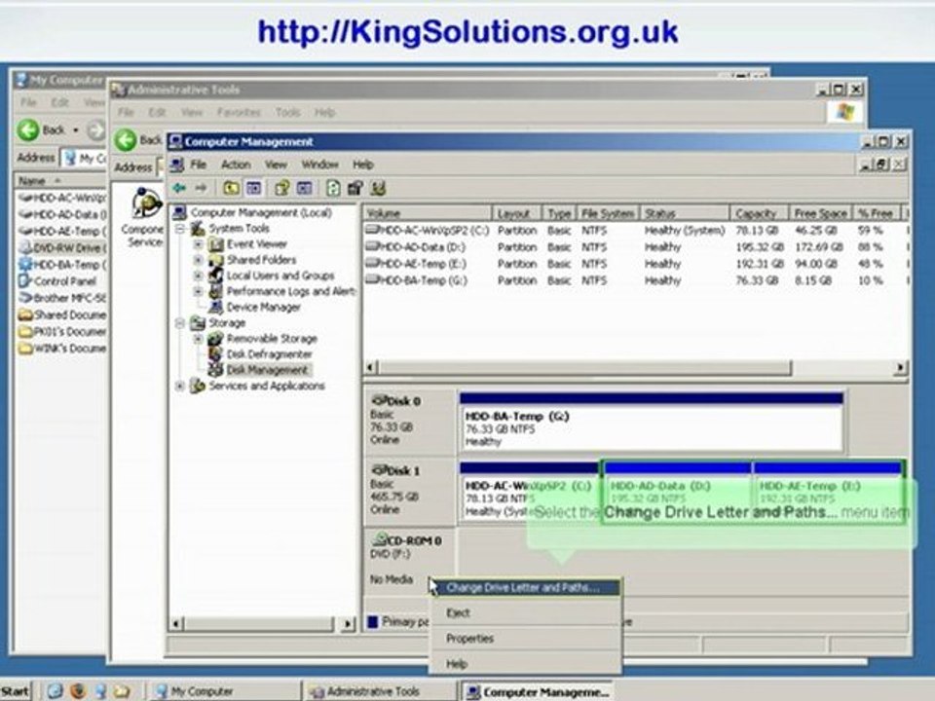
Task: Select HDD-BA-Temp (G:) partition in Disk 0
Action: pyautogui.click(x=652, y=422)
